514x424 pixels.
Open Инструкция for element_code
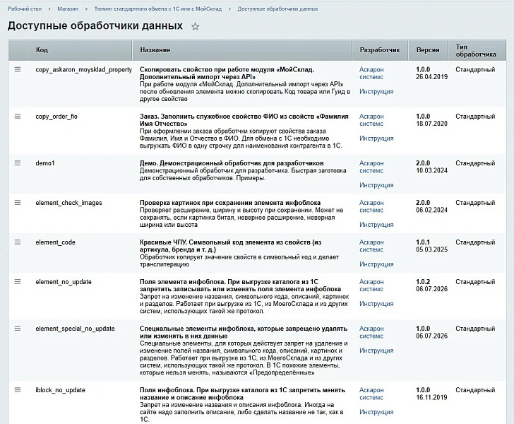(x=376, y=264)
